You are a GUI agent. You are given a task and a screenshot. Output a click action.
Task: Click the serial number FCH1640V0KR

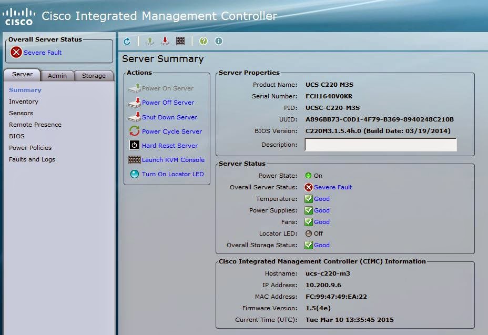329,96
